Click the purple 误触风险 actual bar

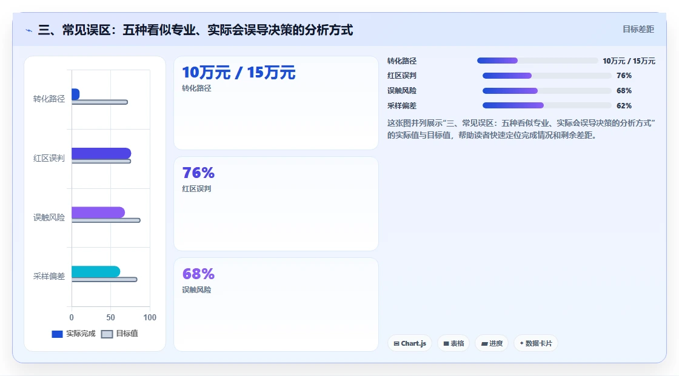pyautogui.click(x=98, y=213)
